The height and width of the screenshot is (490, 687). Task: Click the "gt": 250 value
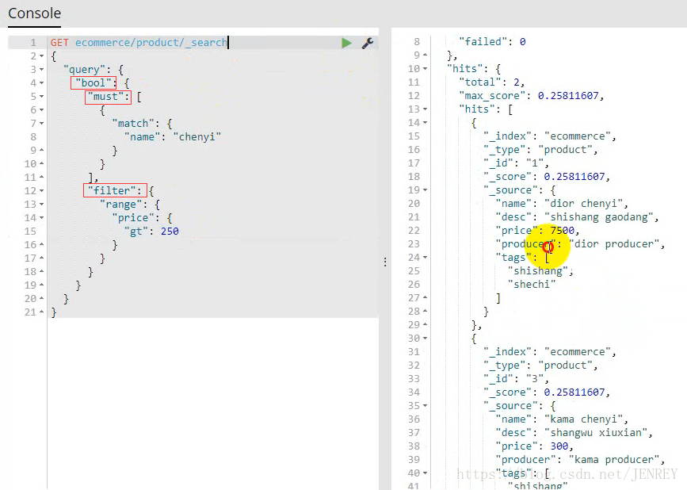pos(170,232)
